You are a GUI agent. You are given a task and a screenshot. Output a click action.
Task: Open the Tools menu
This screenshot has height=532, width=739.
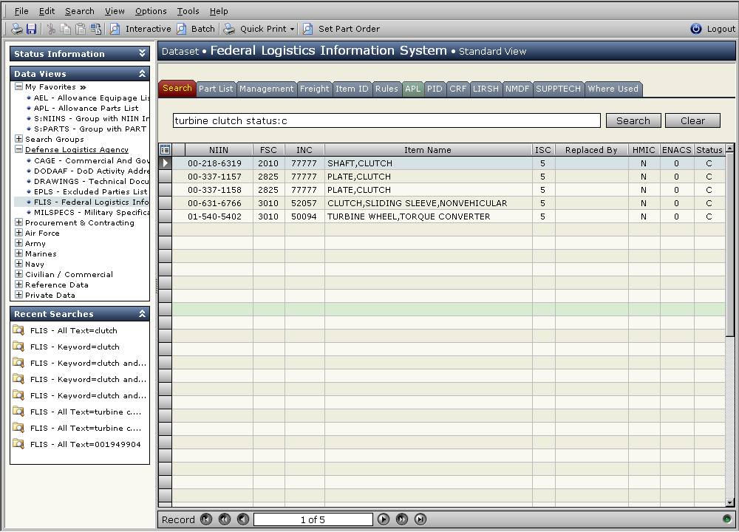pyautogui.click(x=188, y=11)
